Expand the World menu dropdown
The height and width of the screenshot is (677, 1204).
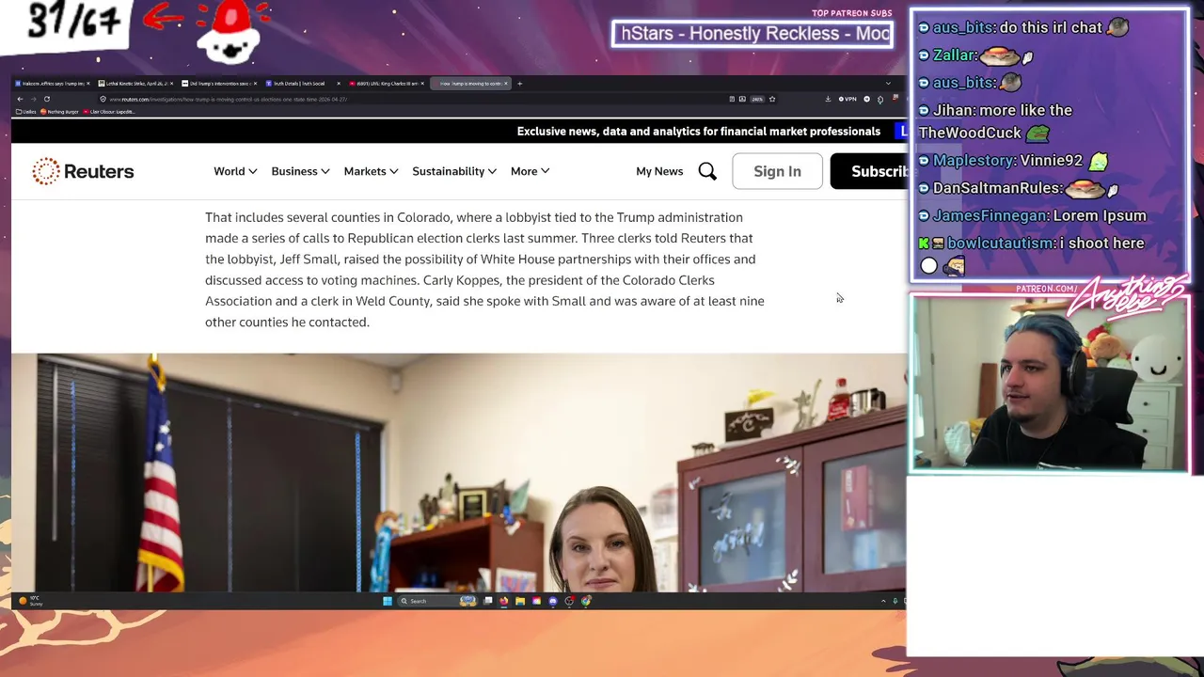235,171
